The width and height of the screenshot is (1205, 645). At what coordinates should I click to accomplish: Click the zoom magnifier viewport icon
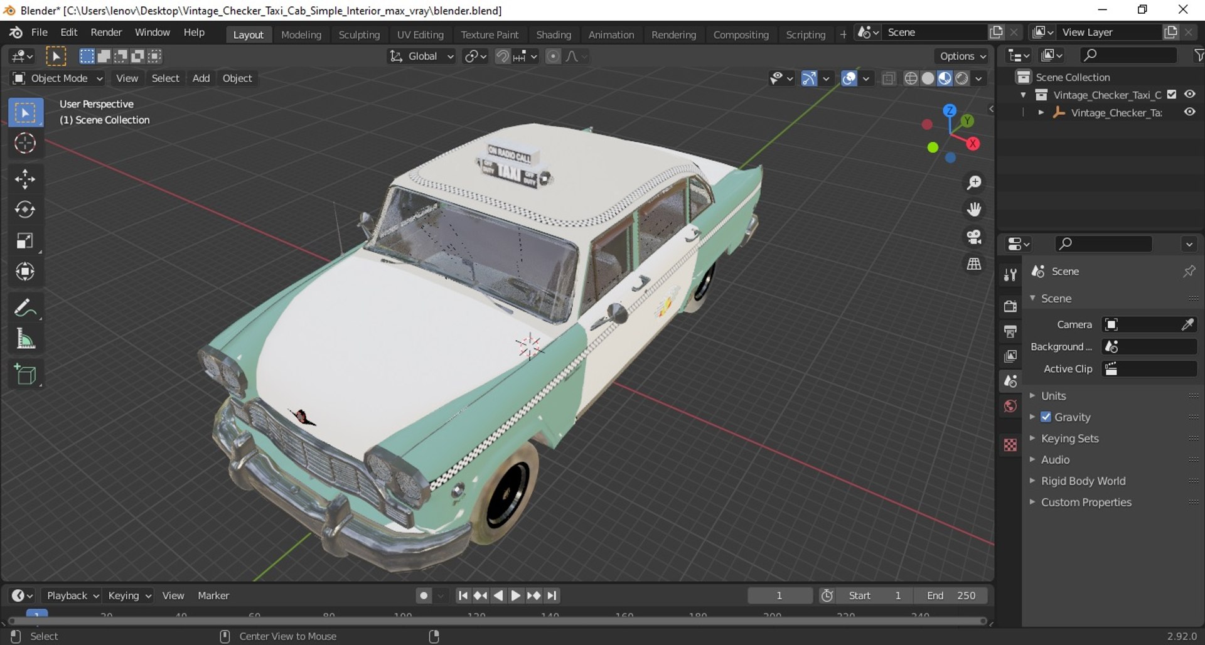[x=974, y=183]
